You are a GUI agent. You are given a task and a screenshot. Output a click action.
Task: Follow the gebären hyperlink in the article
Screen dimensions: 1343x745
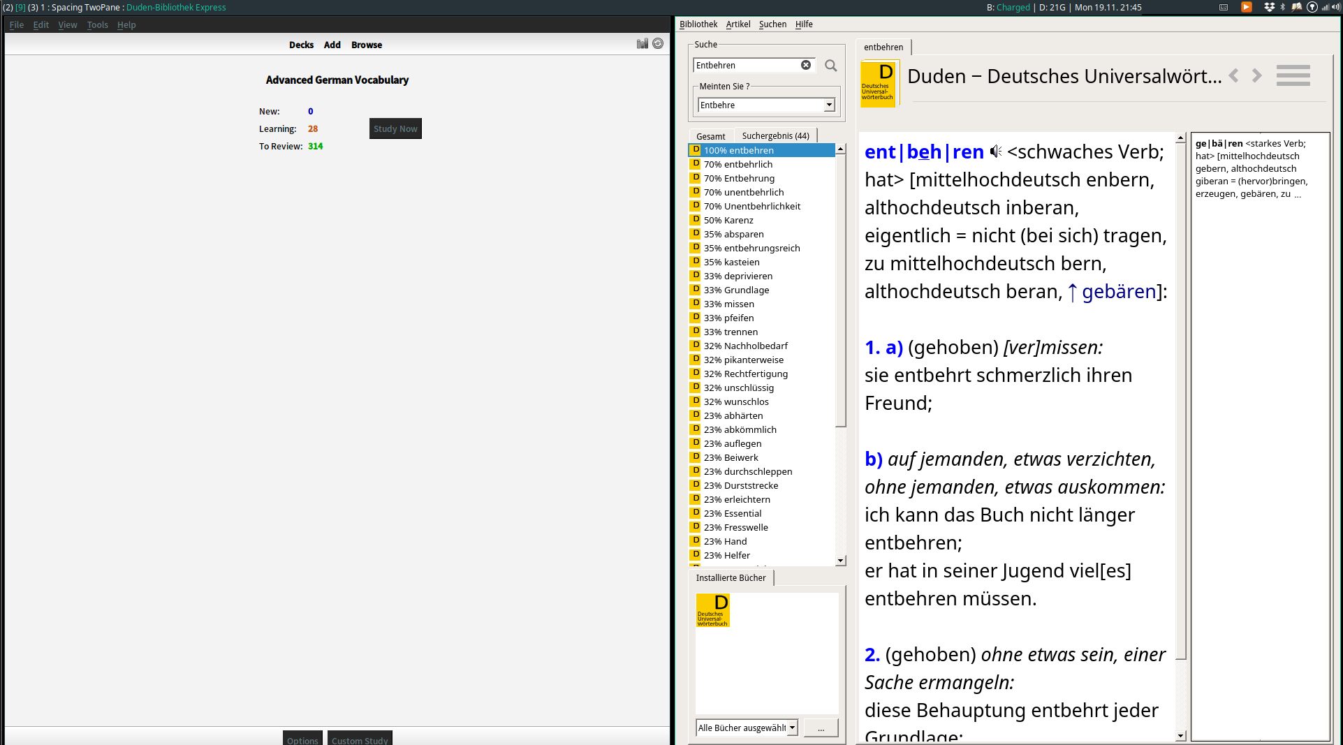click(1117, 291)
